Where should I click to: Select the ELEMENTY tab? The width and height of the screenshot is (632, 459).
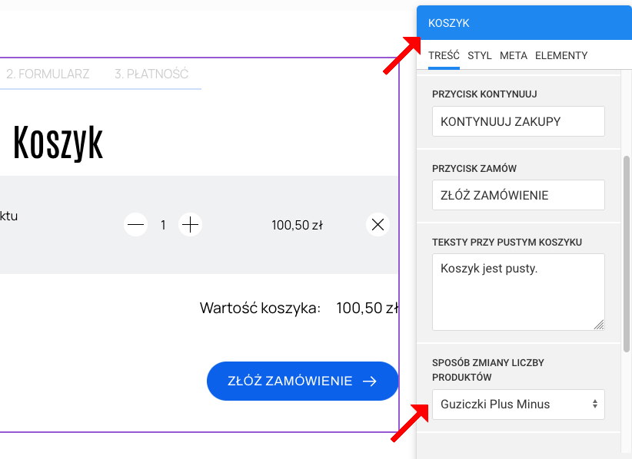[x=561, y=55]
